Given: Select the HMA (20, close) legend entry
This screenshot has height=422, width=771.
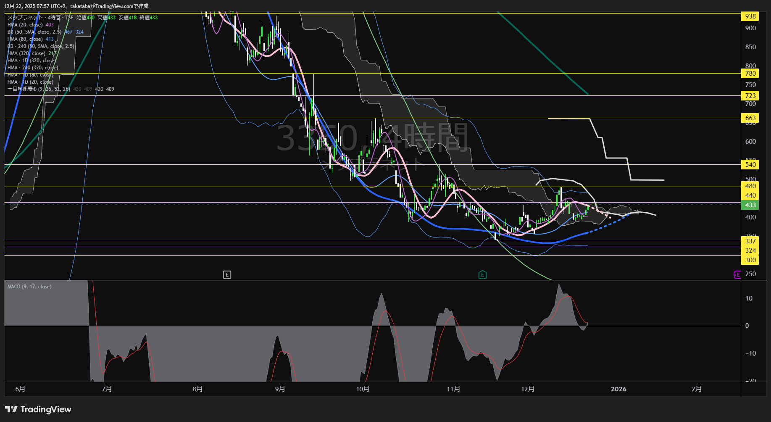Looking at the screenshot, I should pyautogui.click(x=25, y=25).
